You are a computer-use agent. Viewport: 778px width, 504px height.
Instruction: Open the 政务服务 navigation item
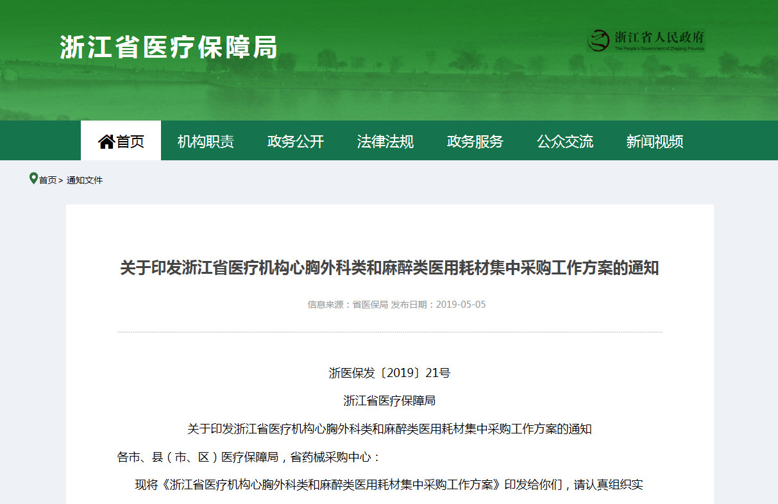point(475,142)
